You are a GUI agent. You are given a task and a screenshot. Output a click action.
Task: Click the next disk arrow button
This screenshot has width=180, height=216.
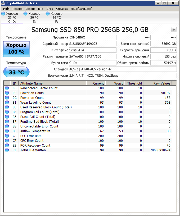click(x=174, y=29)
